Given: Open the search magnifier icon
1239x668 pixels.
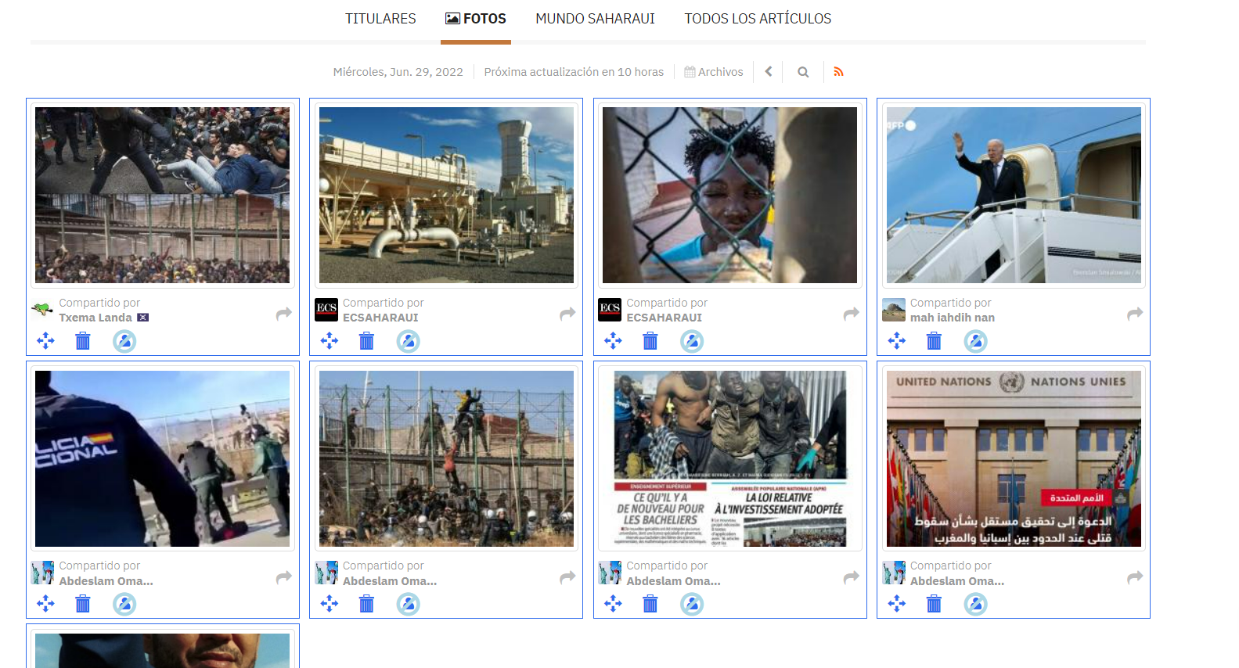Looking at the screenshot, I should click(803, 72).
